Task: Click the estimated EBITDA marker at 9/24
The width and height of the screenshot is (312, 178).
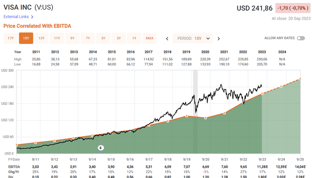Action: point(281,87)
